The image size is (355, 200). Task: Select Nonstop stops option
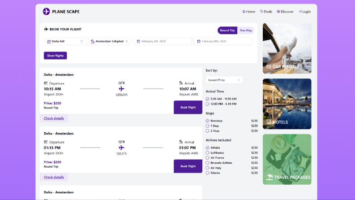[x=207, y=121]
